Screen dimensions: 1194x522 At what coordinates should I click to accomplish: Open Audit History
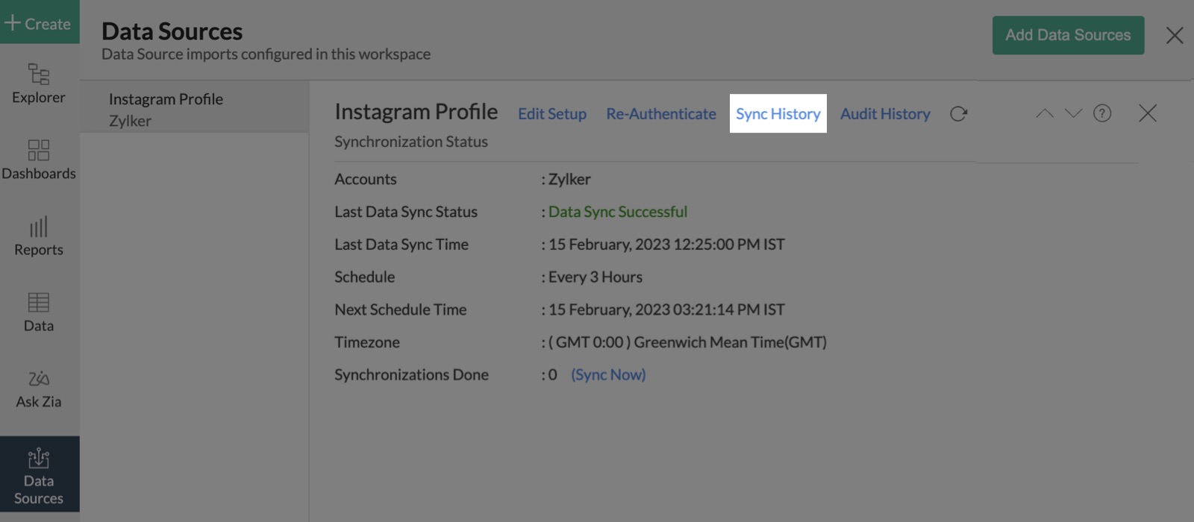coord(885,113)
